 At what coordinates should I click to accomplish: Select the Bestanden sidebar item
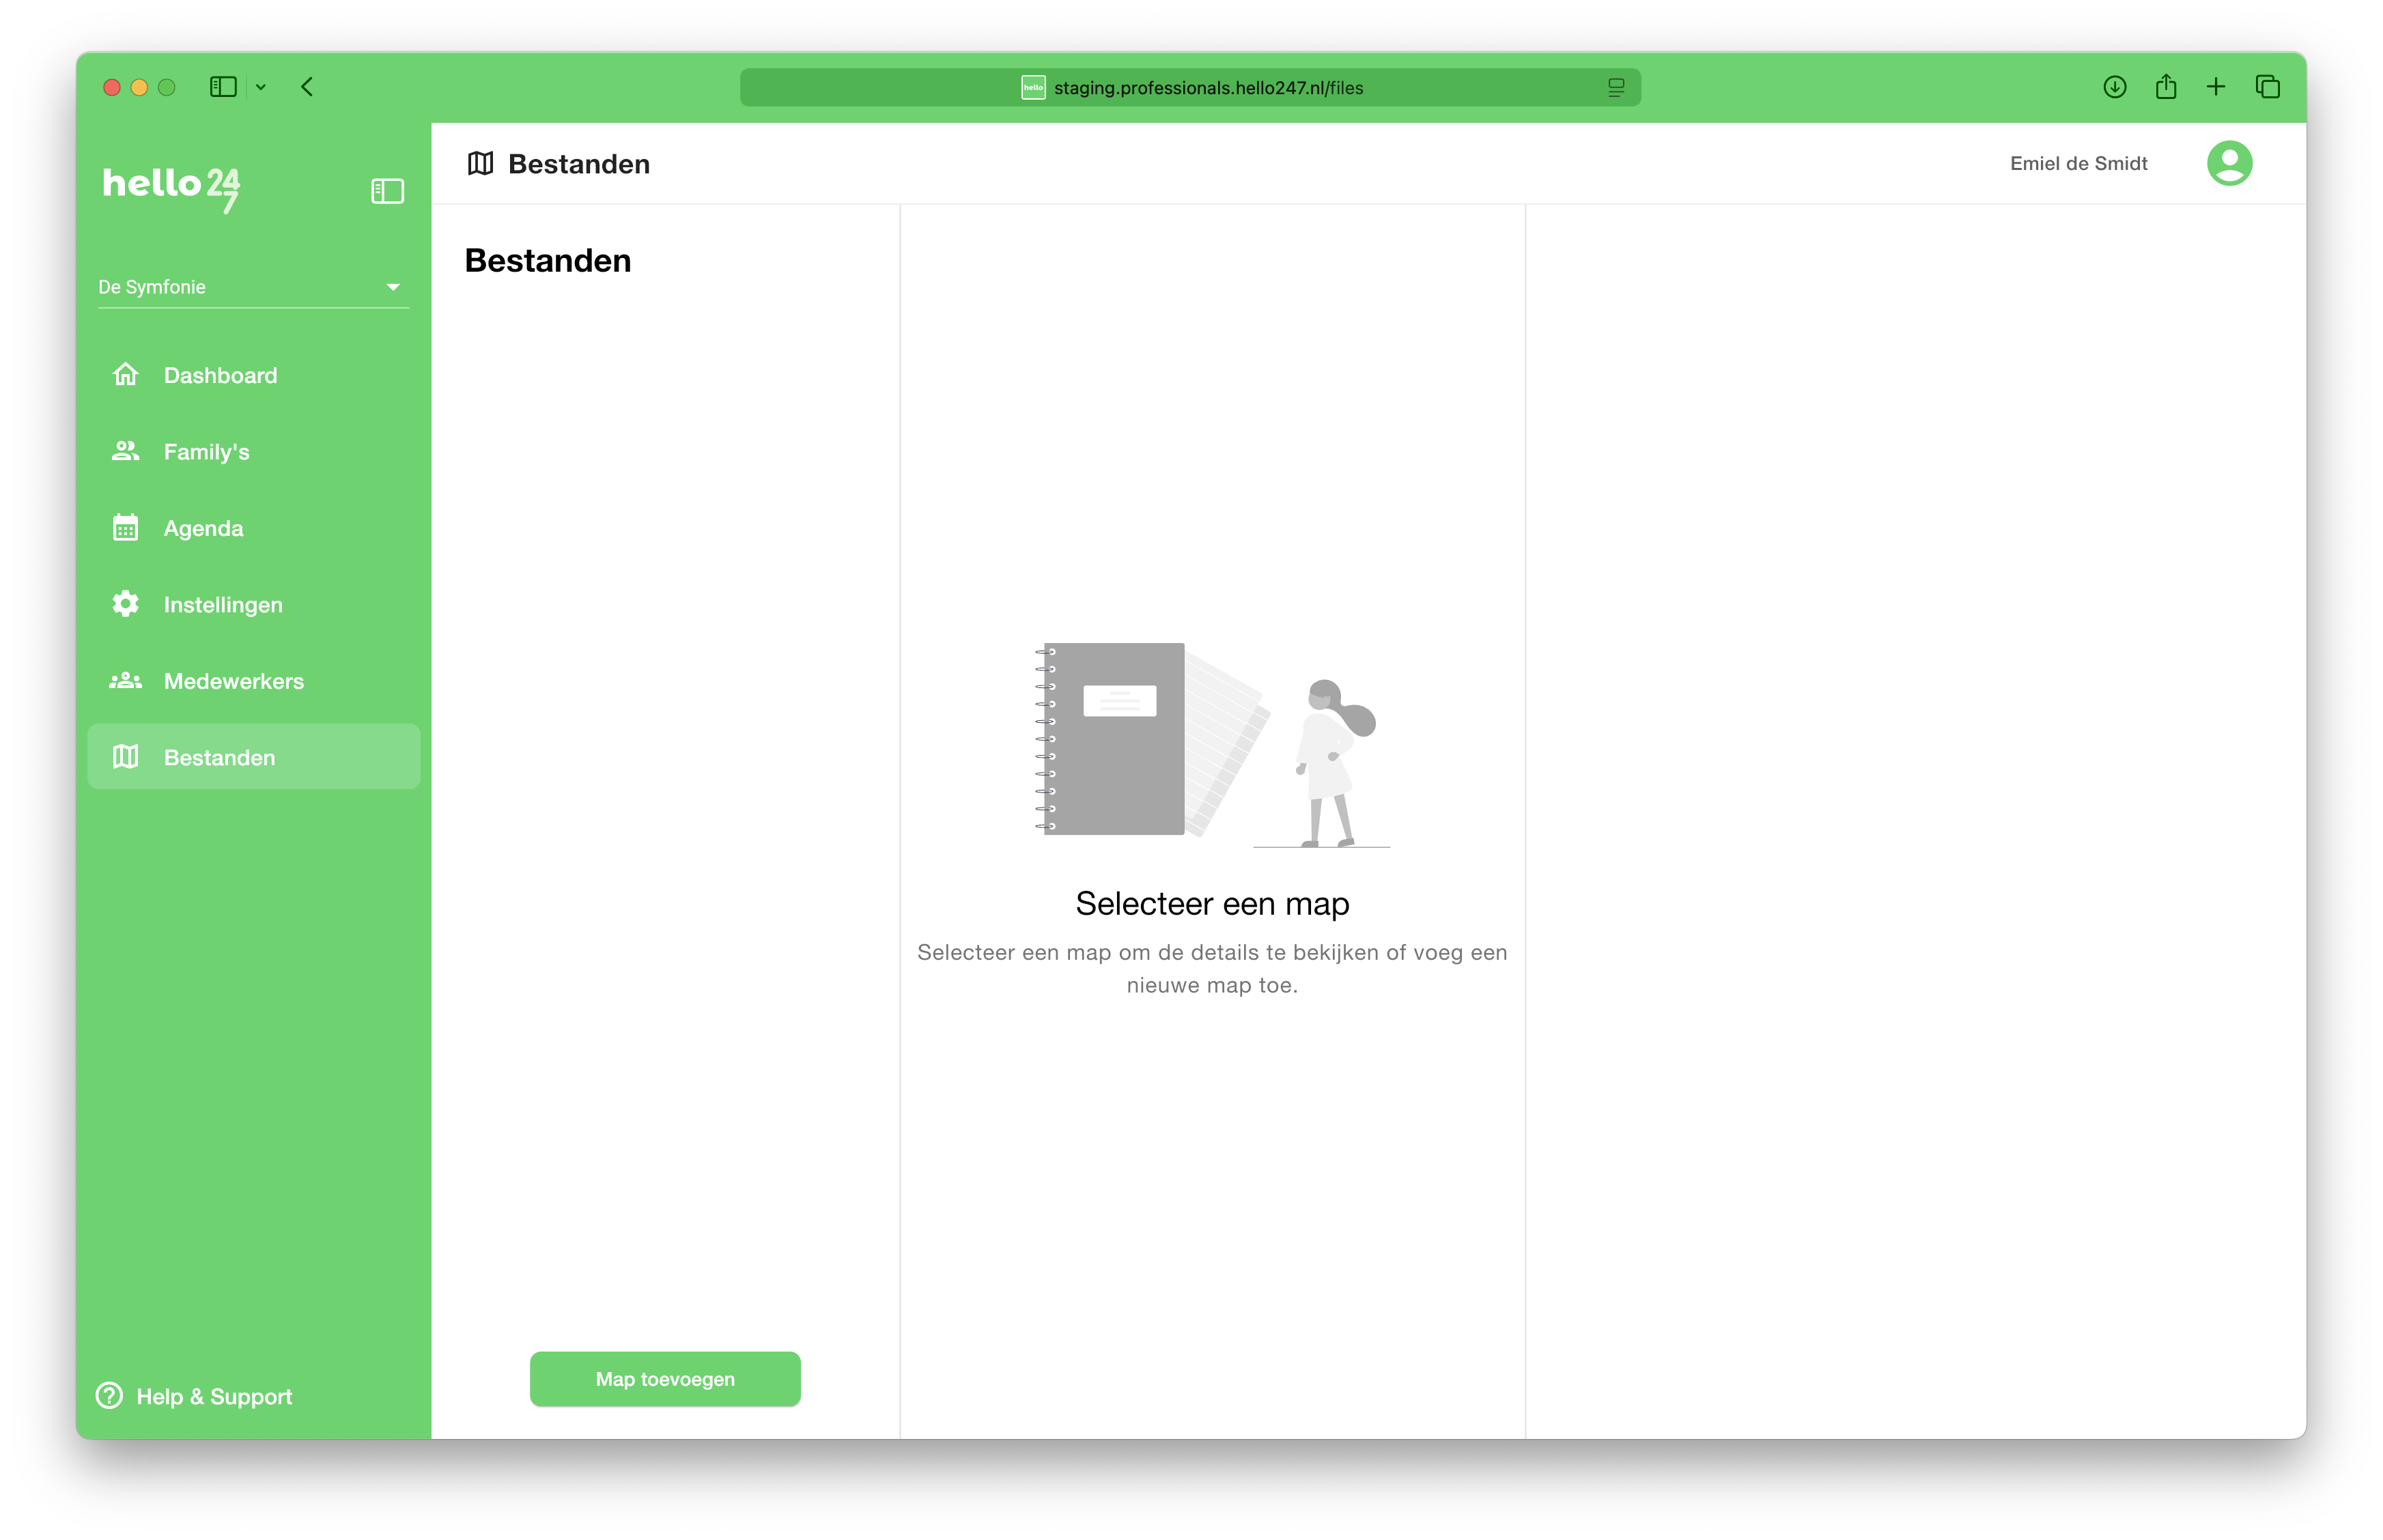pyautogui.click(x=219, y=757)
